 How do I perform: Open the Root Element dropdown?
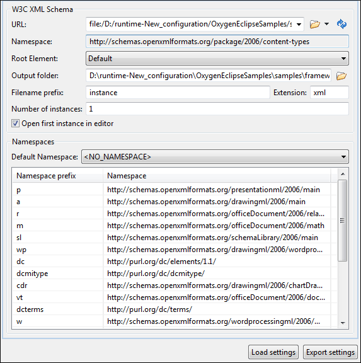point(217,59)
